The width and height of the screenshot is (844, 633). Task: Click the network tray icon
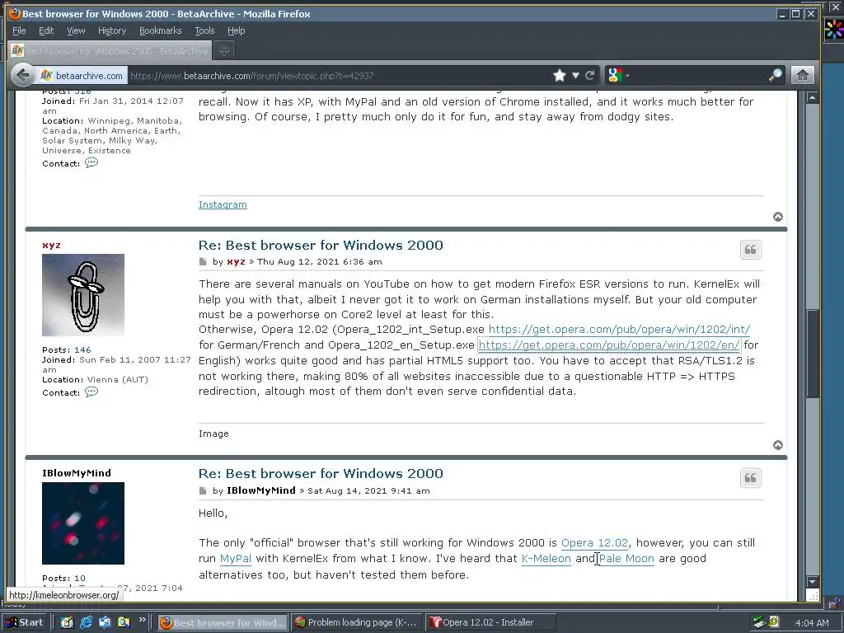[759, 622]
